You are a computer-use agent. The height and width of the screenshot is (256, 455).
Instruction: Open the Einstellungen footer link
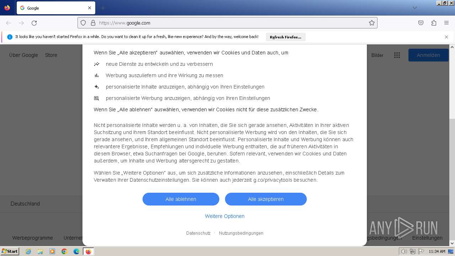click(427, 238)
